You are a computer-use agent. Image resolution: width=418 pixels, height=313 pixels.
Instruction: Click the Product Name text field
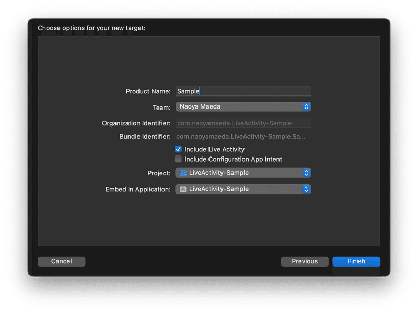[x=243, y=91]
